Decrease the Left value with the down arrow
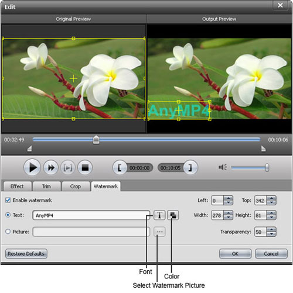 [228, 202]
